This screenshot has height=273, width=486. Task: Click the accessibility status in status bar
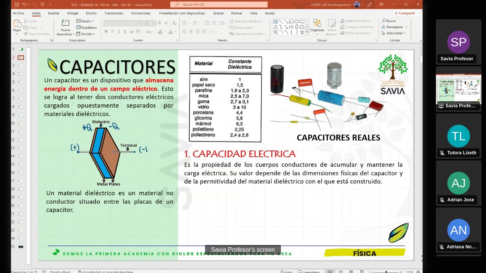105,271
